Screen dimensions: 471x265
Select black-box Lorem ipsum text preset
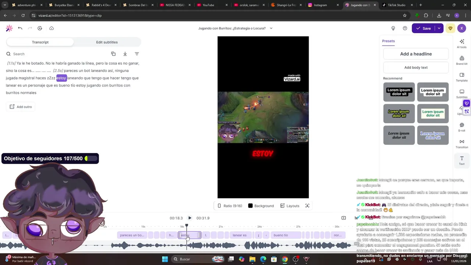point(399,92)
